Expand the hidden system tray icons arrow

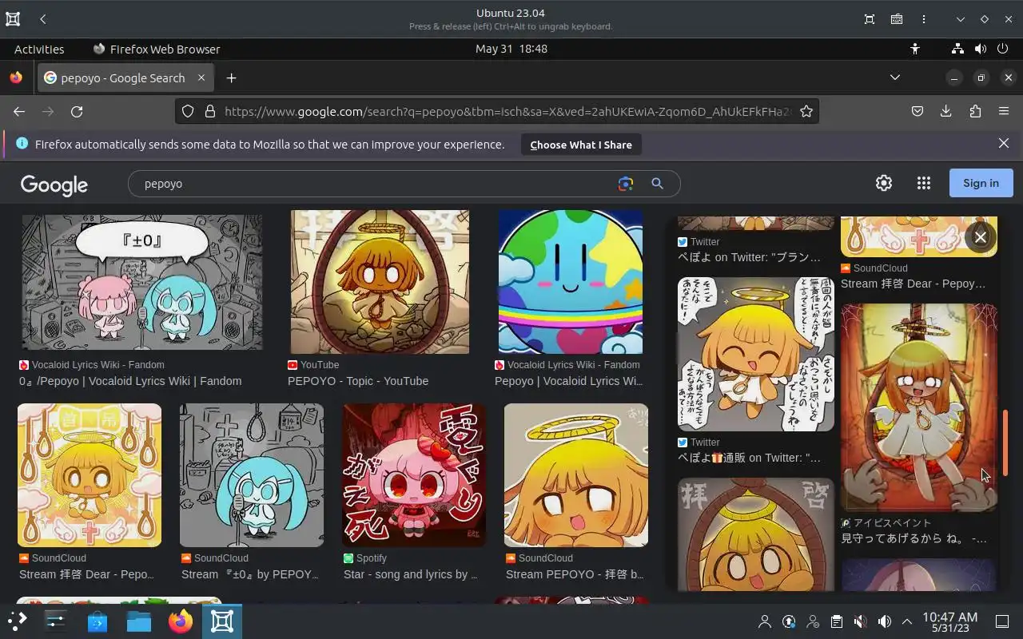click(907, 621)
